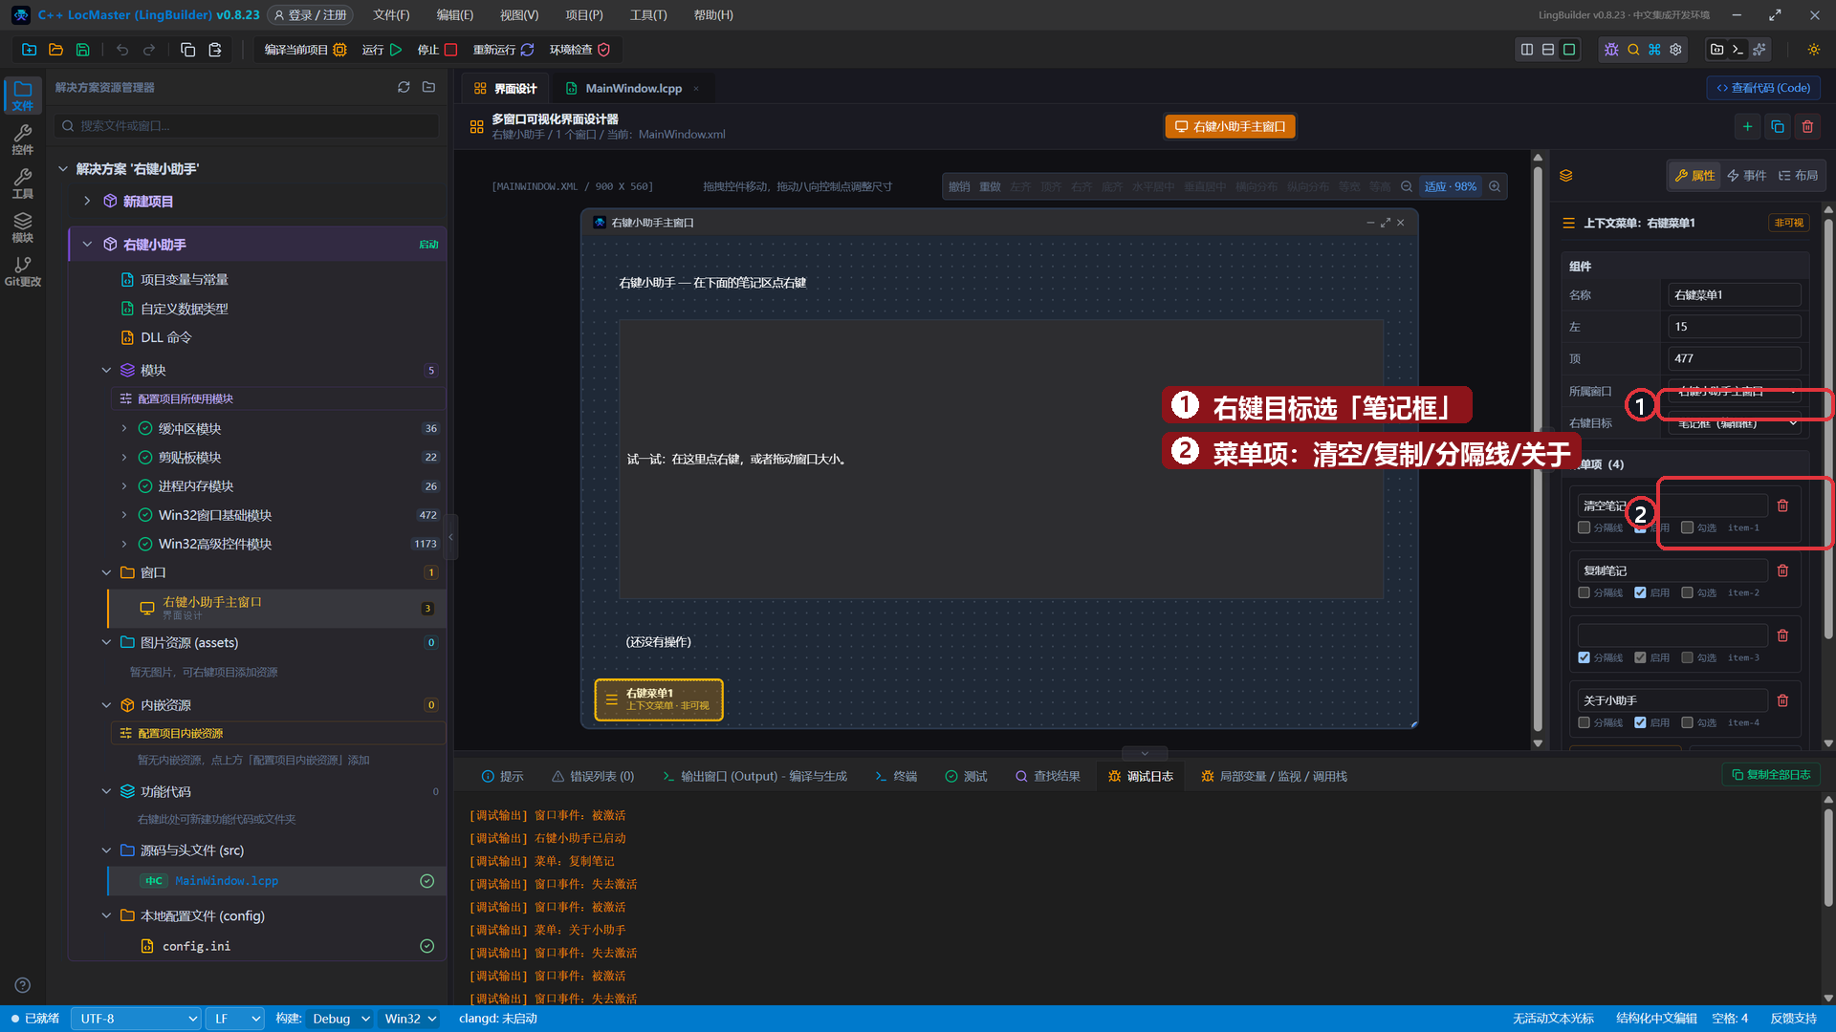Switch to 事件 tab in properties panel
The image size is (1836, 1032).
(1747, 175)
